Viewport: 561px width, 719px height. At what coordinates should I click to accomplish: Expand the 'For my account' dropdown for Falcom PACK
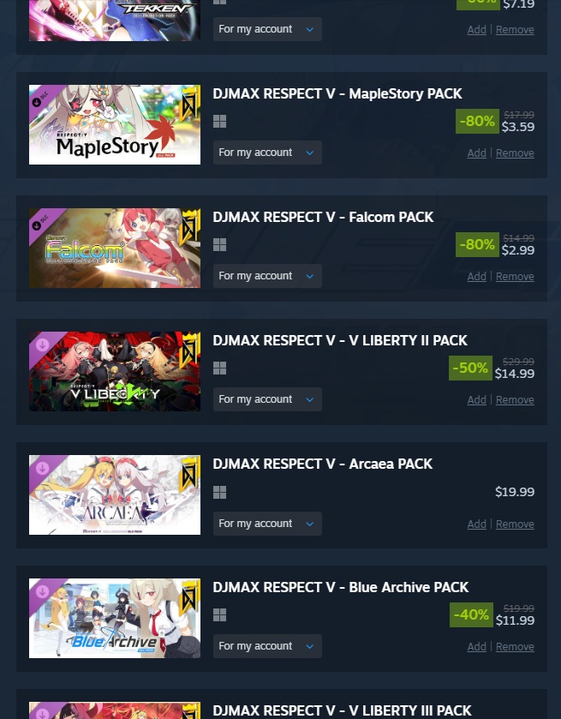[x=267, y=276]
